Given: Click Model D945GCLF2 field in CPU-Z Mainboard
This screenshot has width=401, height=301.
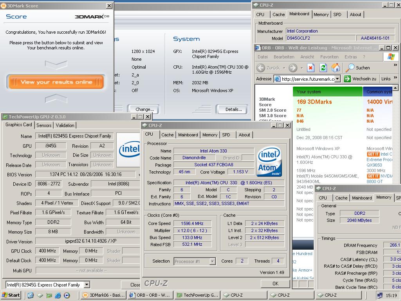Looking at the screenshot, I should click(x=320, y=38).
